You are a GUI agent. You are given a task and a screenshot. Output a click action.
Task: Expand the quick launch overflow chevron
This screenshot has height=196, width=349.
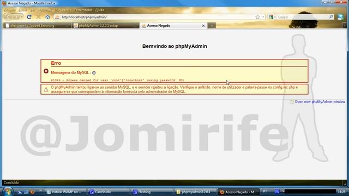coord(40,191)
